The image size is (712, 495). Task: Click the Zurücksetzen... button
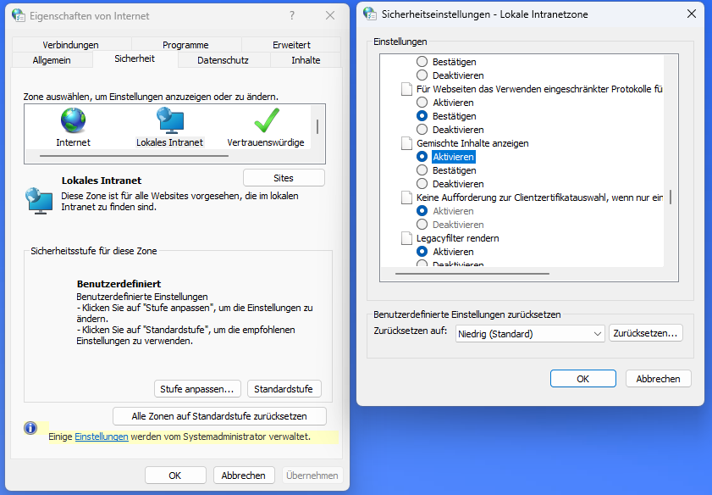click(x=645, y=333)
